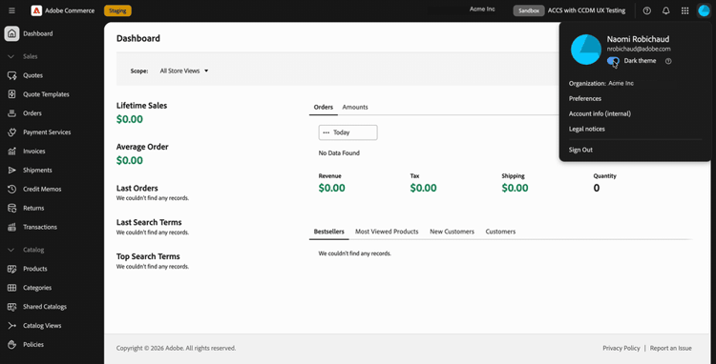Screen dimensions: 716x364
Task: Click the Transactions sidebar icon
Action: click(x=11, y=227)
